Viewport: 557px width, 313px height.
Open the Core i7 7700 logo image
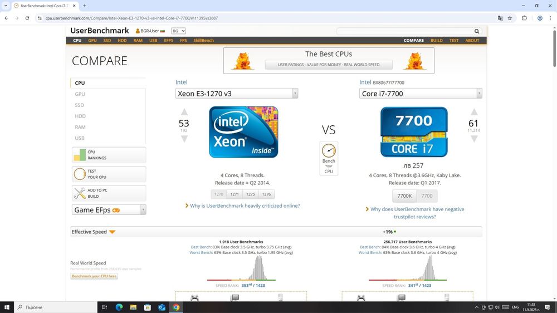pos(414,132)
